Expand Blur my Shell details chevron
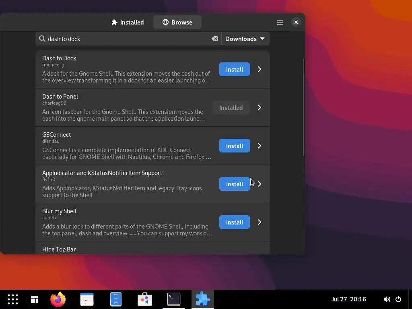 tap(260, 222)
